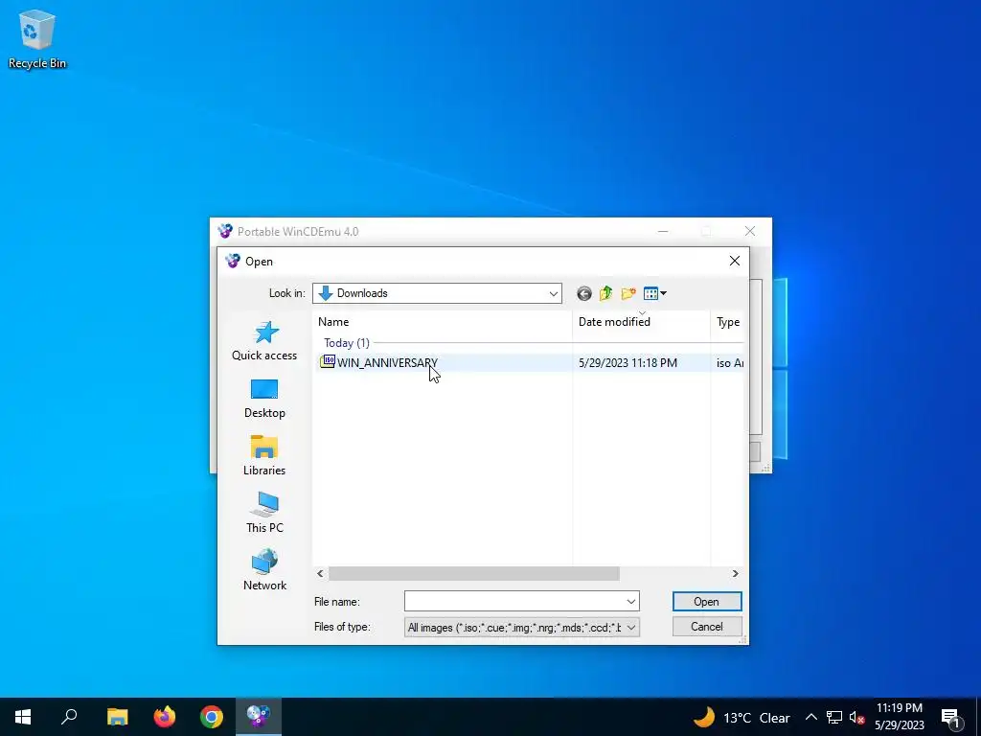Image resolution: width=981 pixels, height=736 pixels.
Task: Collapse the Today (1) group
Action: click(x=347, y=343)
